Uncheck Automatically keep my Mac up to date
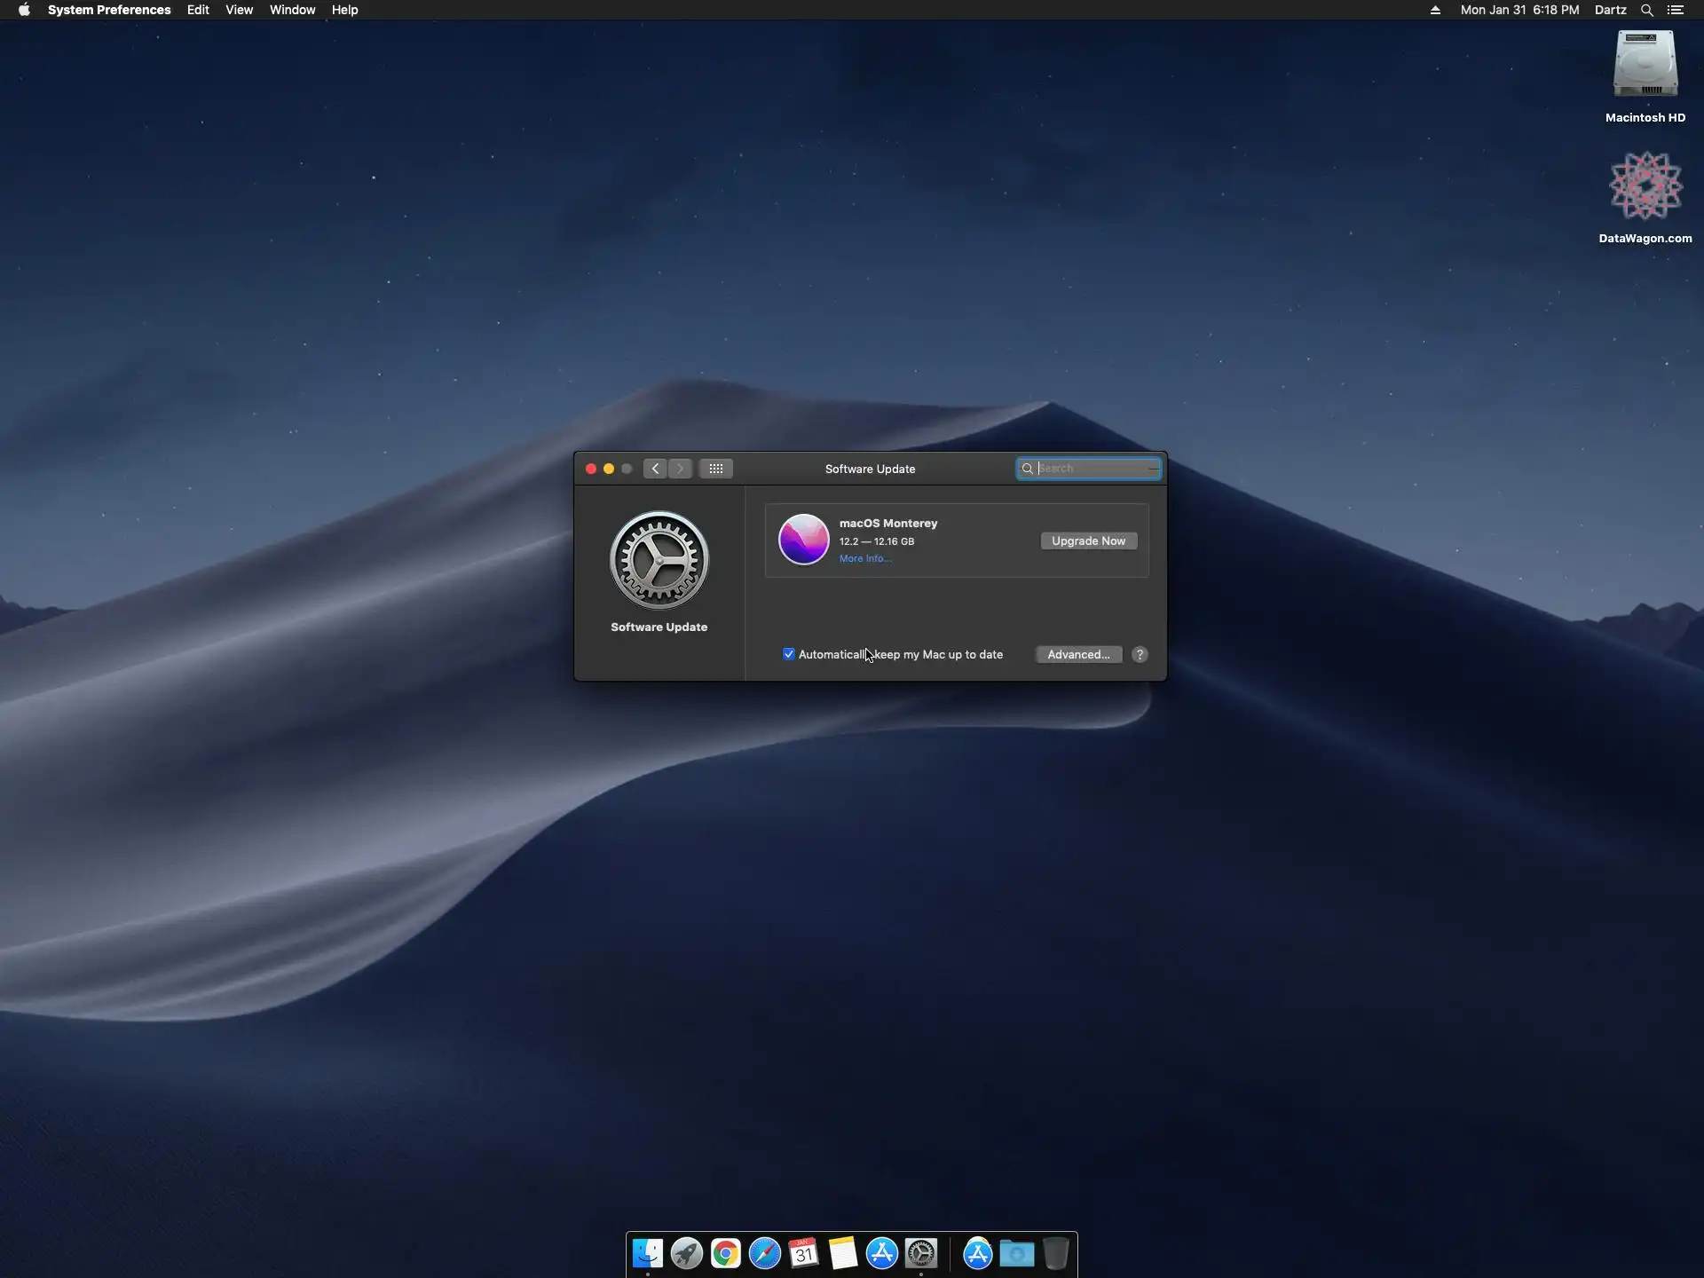Screen dimensions: 1704x1278 click(x=789, y=654)
